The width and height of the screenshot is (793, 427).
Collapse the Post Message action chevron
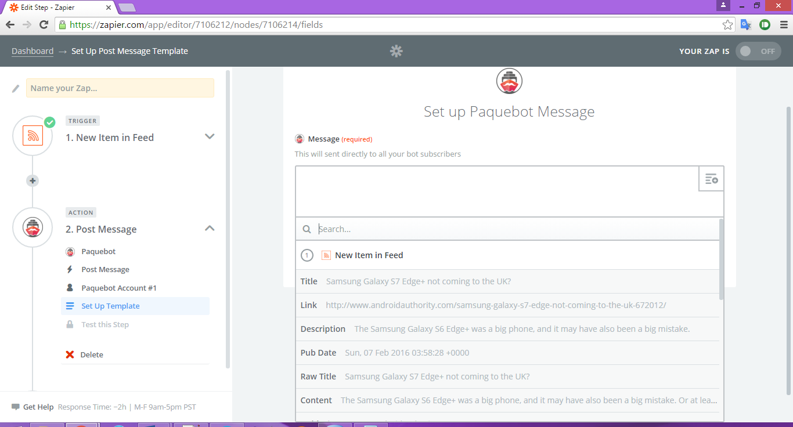(210, 228)
